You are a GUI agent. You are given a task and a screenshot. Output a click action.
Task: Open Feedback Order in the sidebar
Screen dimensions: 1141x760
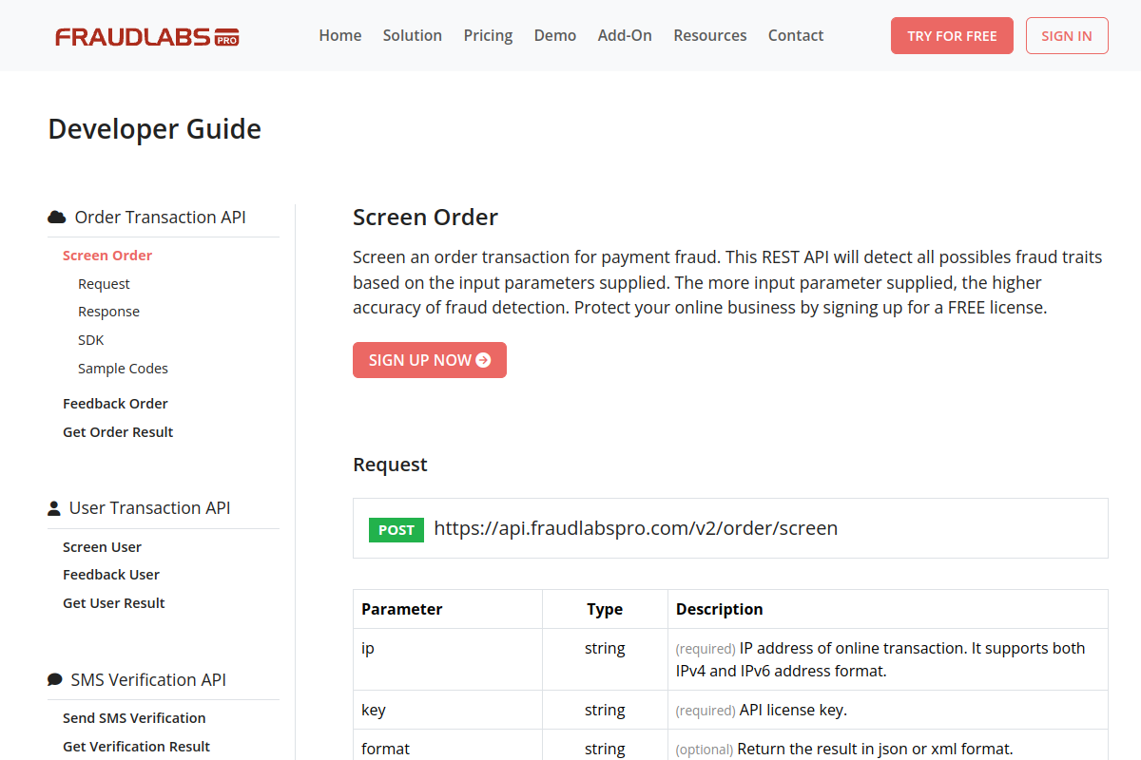click(x=115, y=404)
